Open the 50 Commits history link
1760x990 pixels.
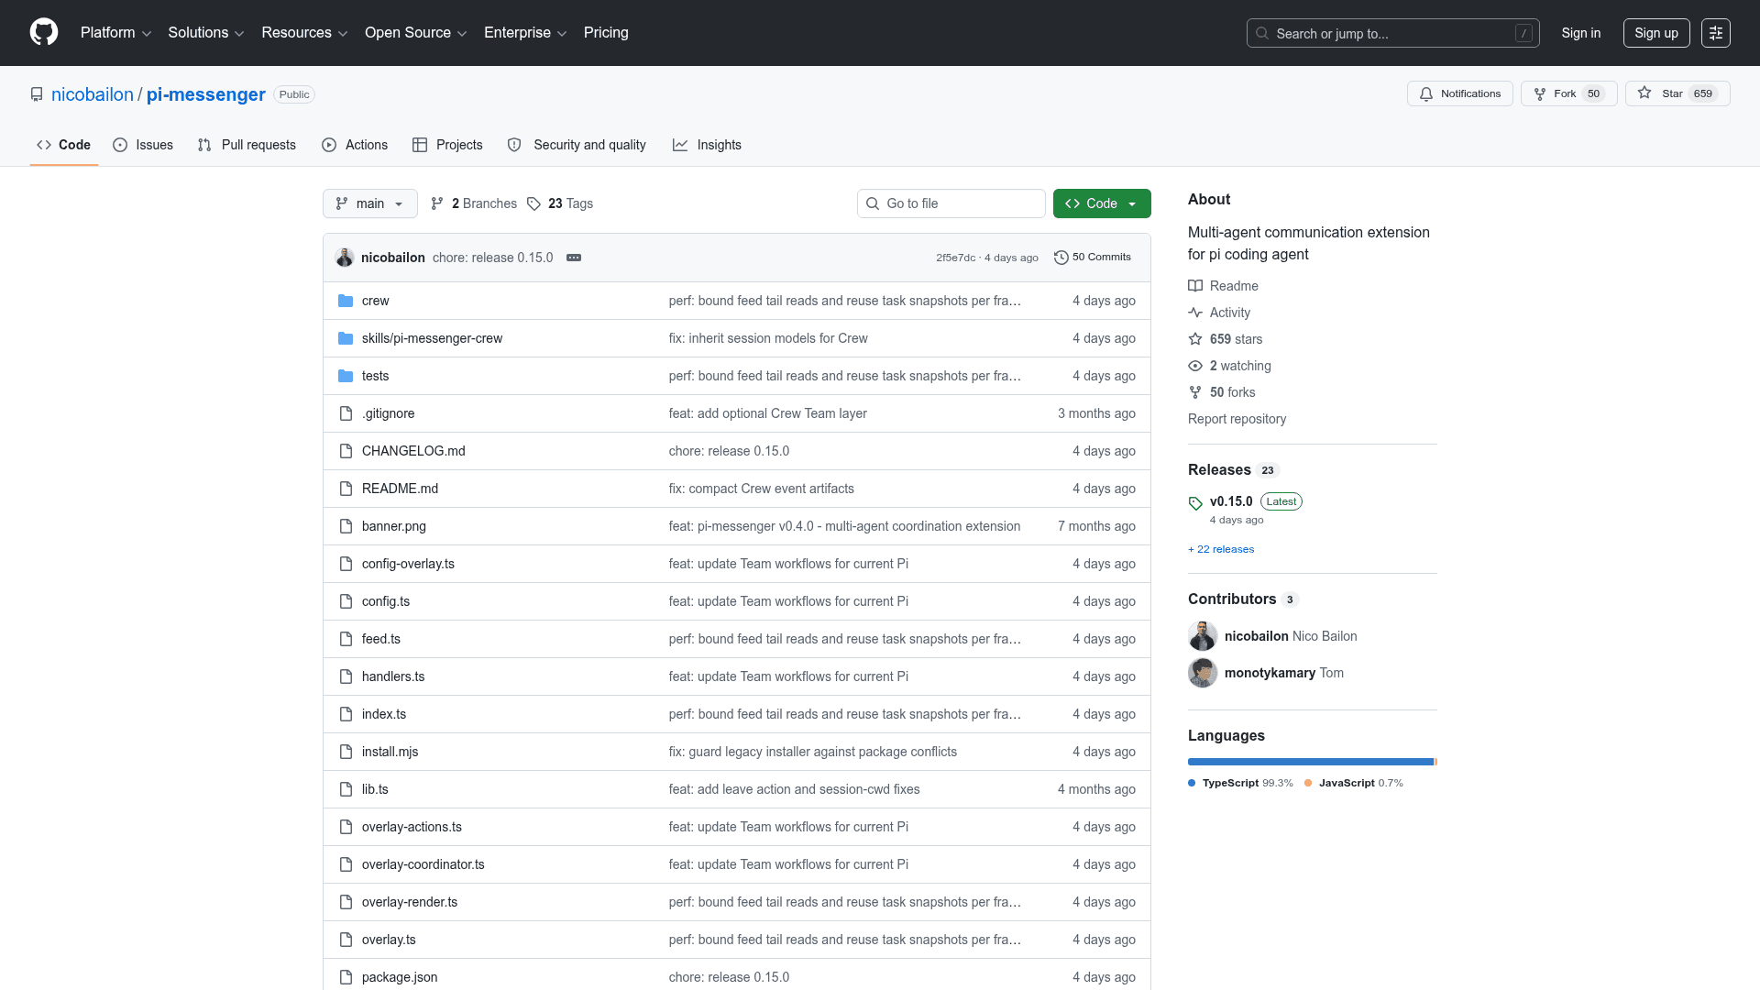(x=1093, y=258)
